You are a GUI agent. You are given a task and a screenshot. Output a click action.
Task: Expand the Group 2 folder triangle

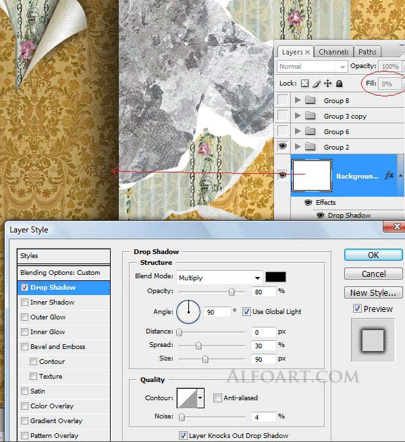point(298,147)
